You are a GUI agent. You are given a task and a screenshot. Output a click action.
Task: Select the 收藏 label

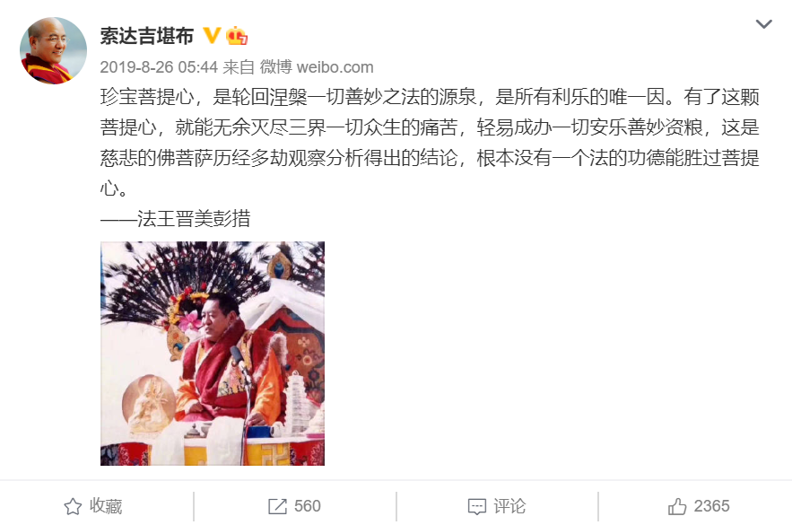(x=106, y=506)
